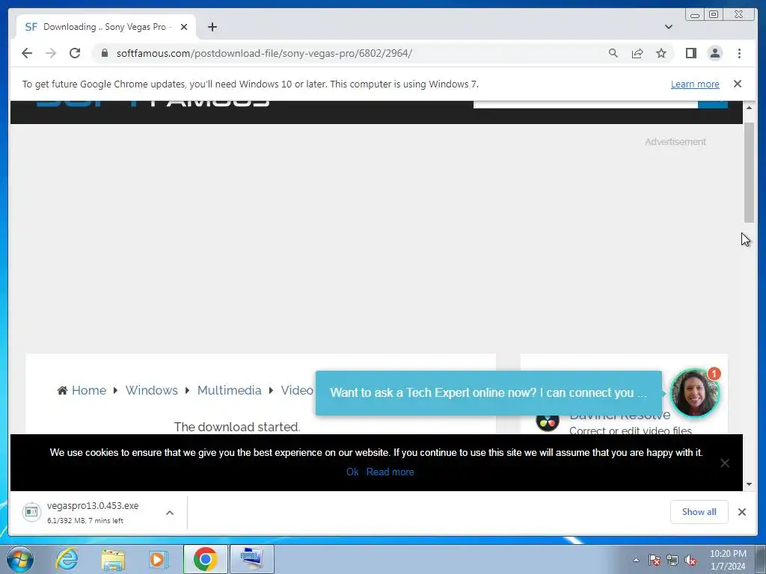Go back to the previous page
Viewport: 766px width, 574px height.
point(27,53)
